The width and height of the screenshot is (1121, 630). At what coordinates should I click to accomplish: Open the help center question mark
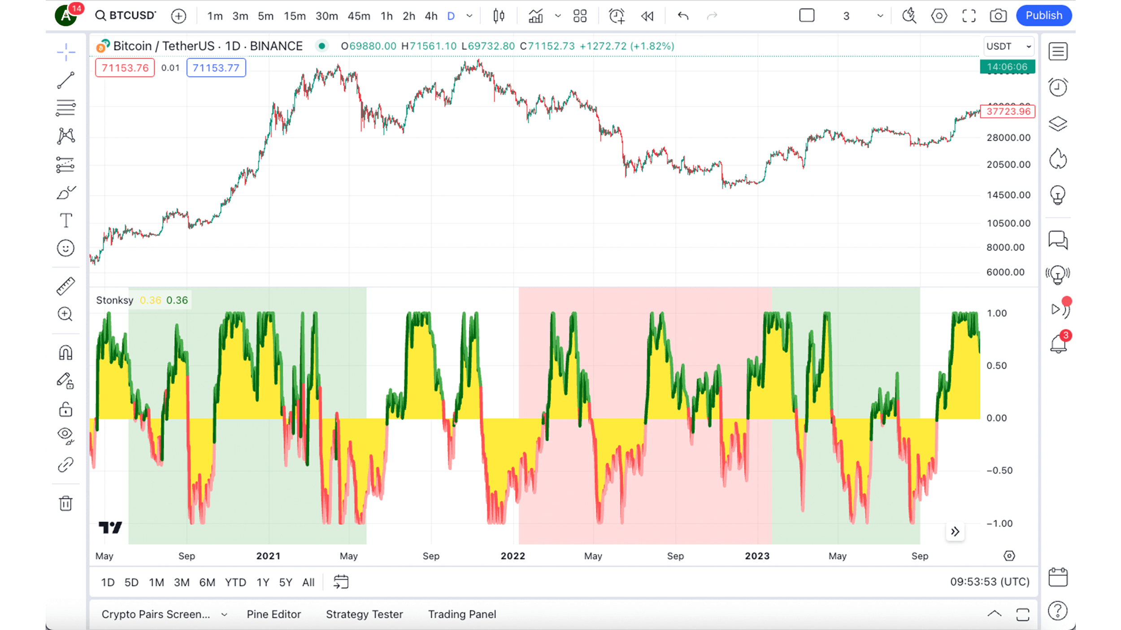coord(1058,611)
